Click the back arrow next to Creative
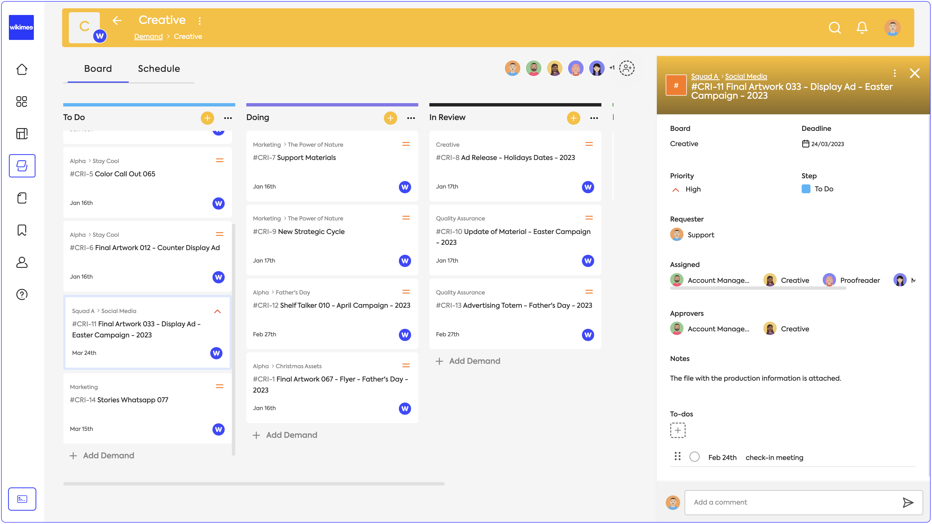 tap(116, 21)
